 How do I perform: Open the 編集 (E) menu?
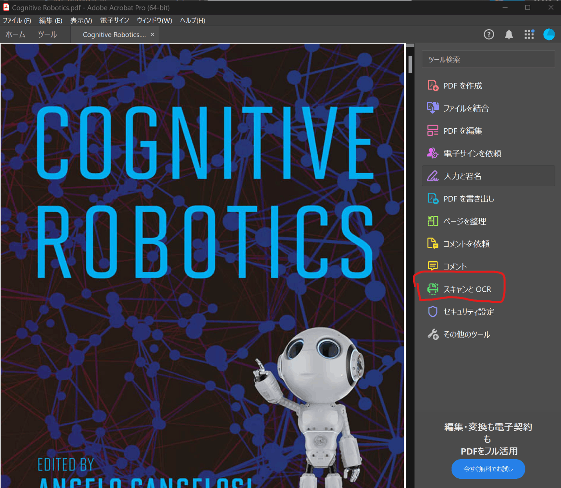click(50, 20)
